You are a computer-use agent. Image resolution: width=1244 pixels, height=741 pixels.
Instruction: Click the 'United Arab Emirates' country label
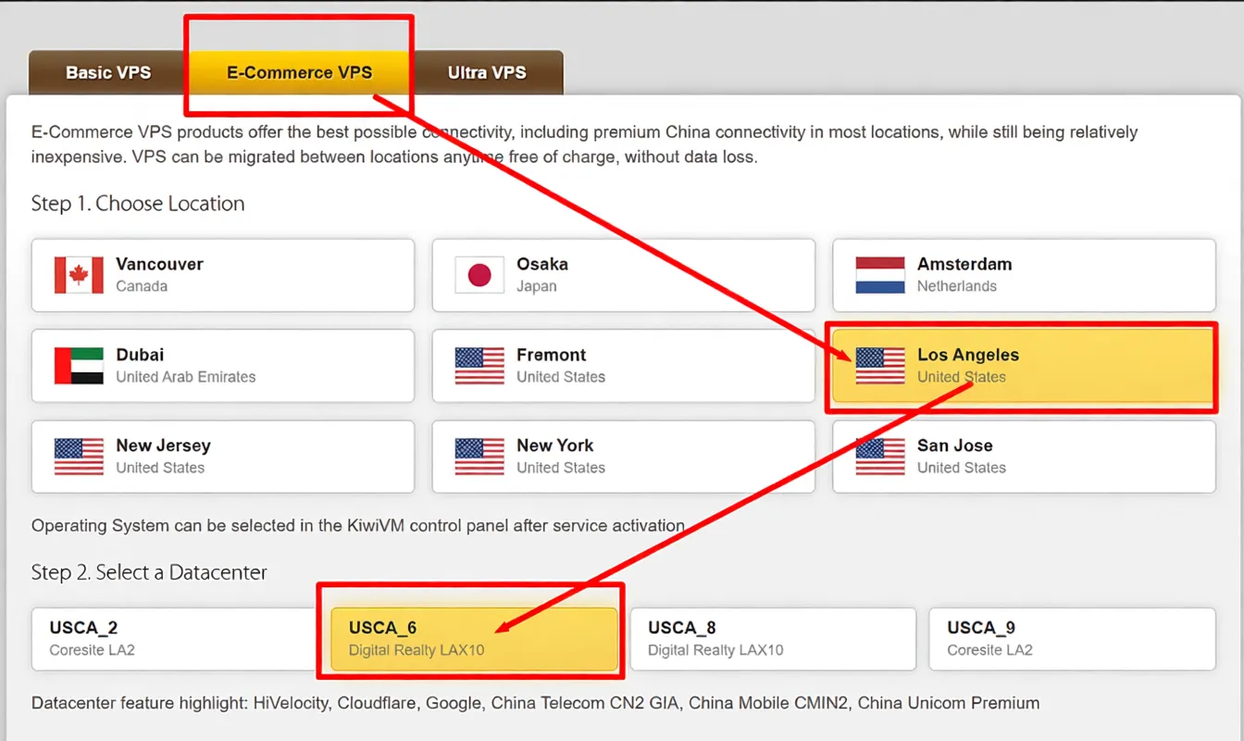tap(185, 377)
